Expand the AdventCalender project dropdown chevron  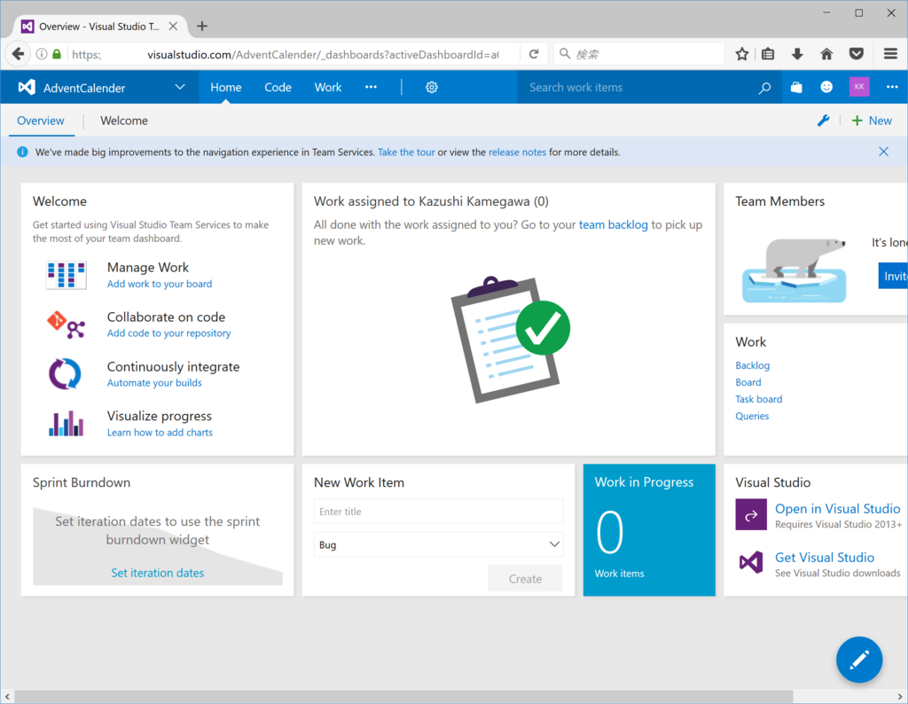point(180,87)
